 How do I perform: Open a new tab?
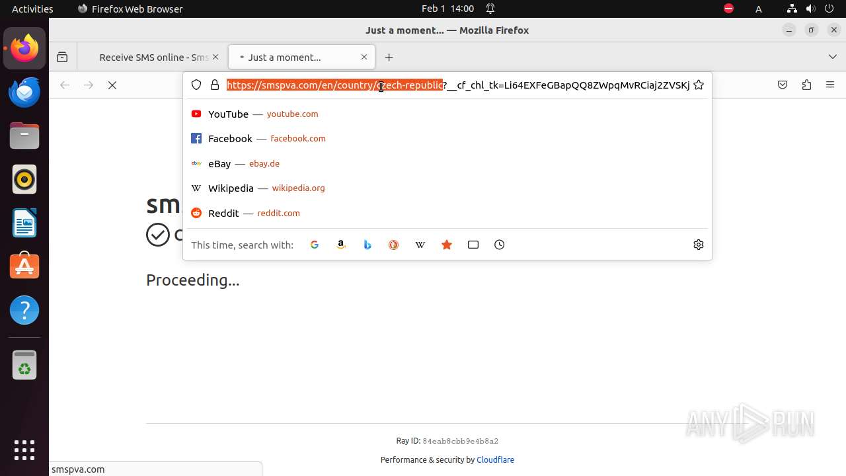tap(389, 58)
